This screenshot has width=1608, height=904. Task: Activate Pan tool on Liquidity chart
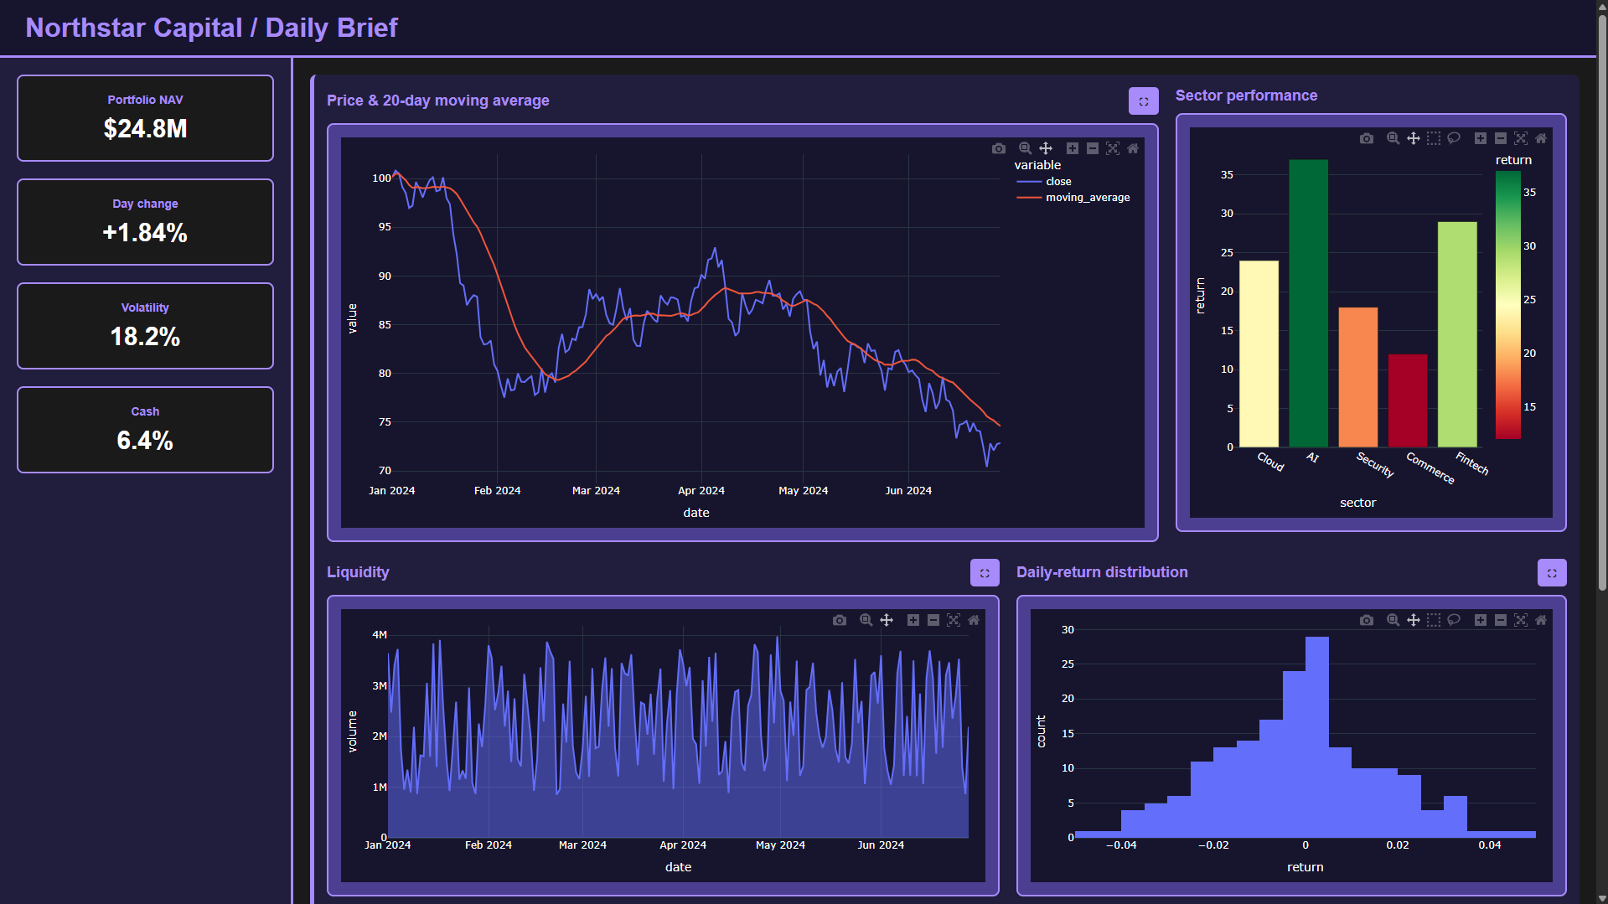pyautogui.click(x=887, y=620)
